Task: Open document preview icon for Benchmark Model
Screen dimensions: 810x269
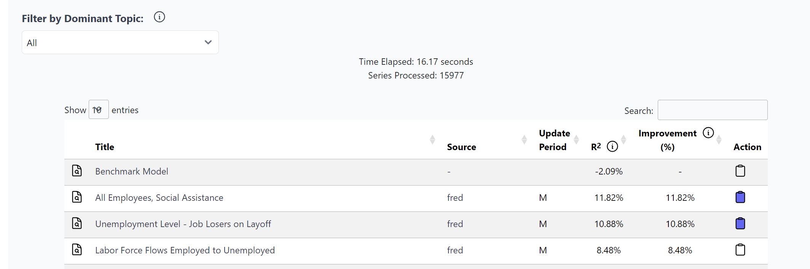Action: pyautogui.click(x=77, y=171)
